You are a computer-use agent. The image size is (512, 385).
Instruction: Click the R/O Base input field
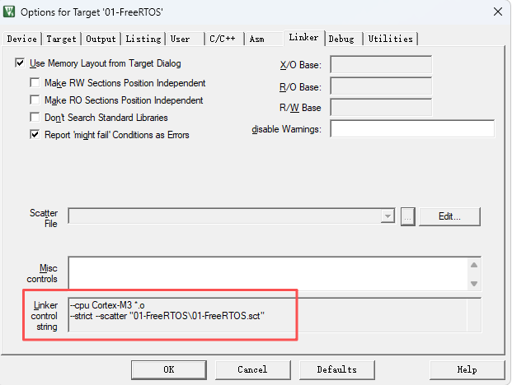(381, 86)
